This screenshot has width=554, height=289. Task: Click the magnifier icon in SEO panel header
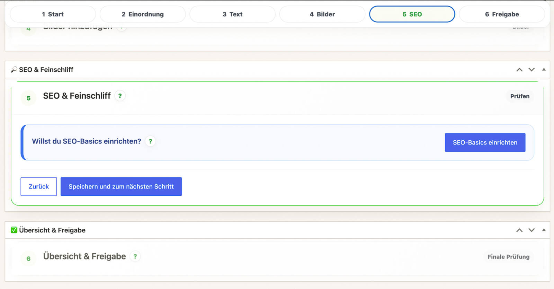pyautogui.click(x=14, y=70)
